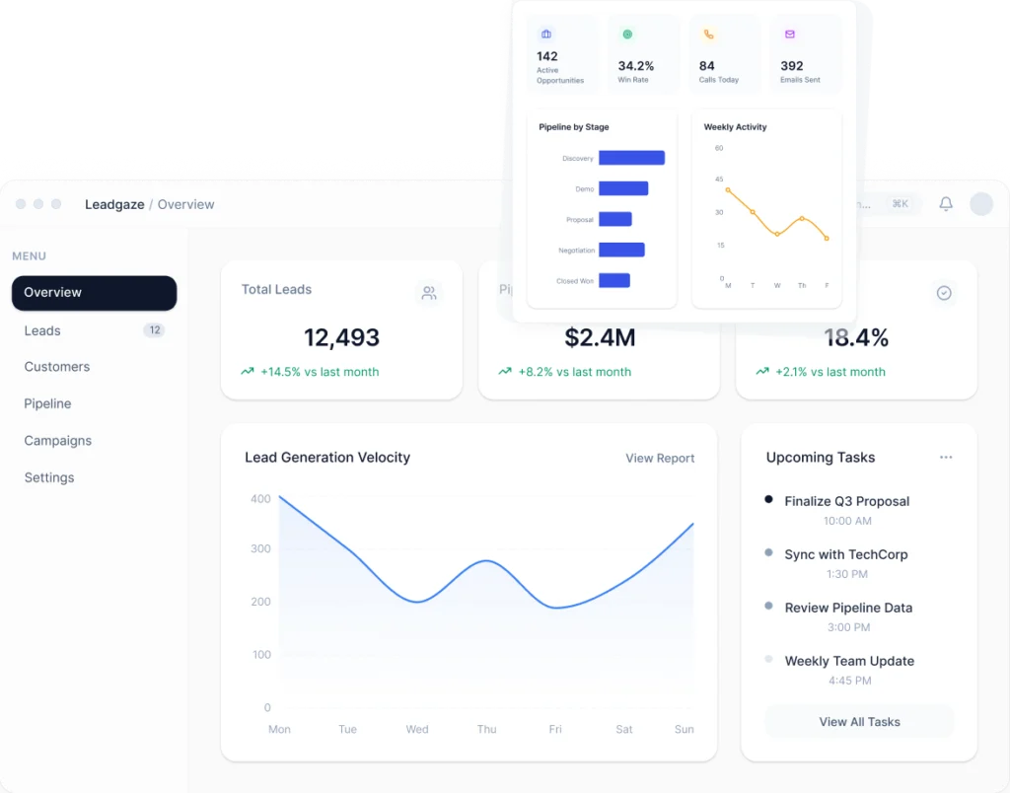Click the phone icon above Calls Today
The image size is (1010, 793).
tap(708, 35)
